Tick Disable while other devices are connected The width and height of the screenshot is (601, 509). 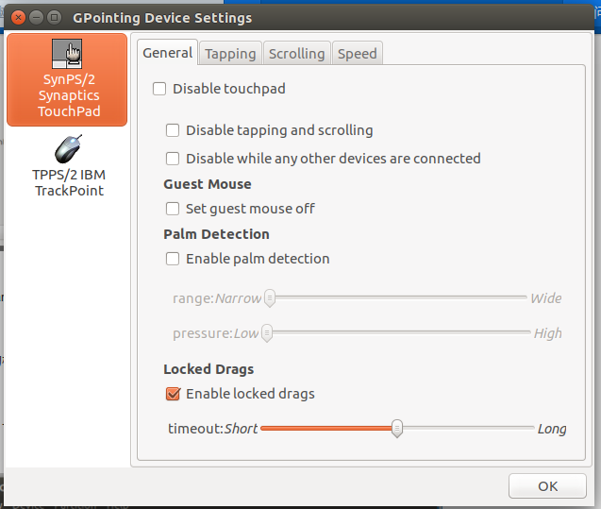(x=173, y=159)
